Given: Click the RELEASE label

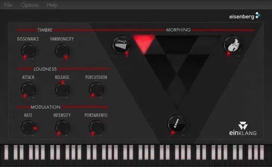Looking at the screenshot, I should point(62,77).
